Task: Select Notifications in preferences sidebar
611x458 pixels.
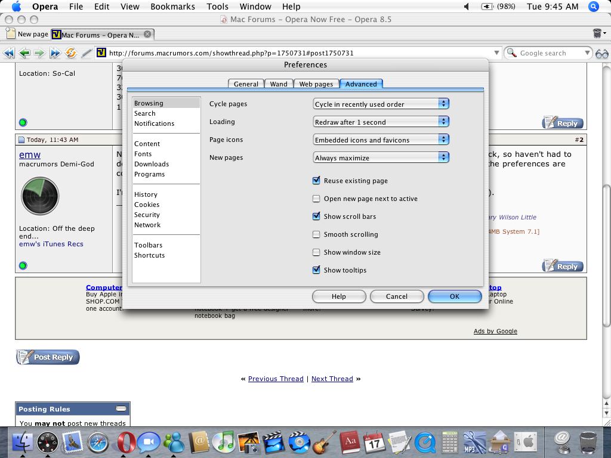Action: (166, 123)
